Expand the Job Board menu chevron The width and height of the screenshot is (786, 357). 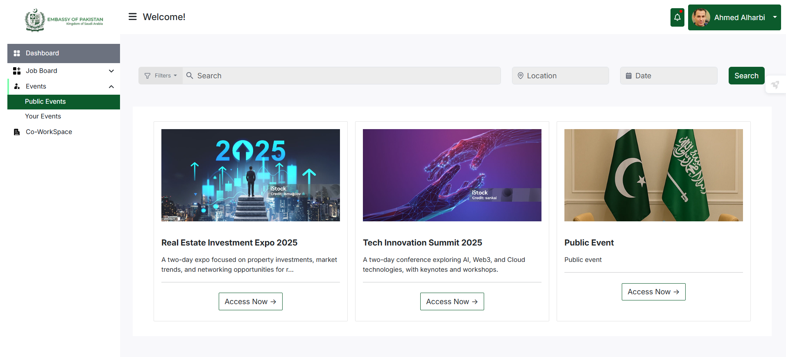(x=111, y=71)
